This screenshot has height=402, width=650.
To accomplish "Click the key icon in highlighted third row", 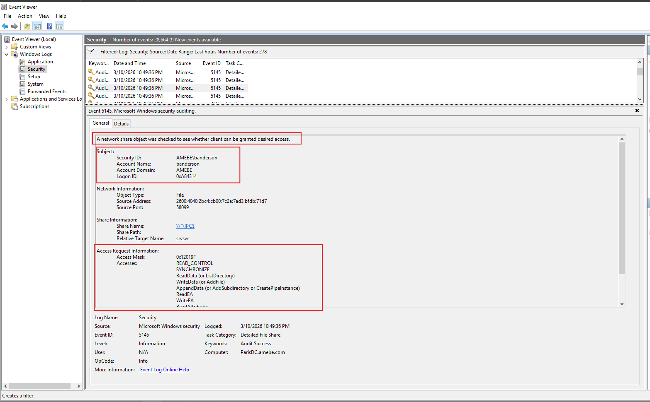I will pos(91,88).
